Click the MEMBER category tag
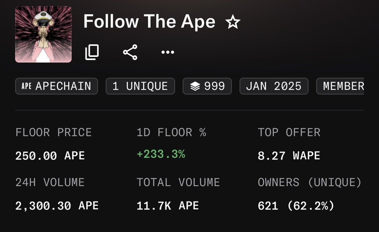Screen dimensions: 379x232 pos(341,86)
